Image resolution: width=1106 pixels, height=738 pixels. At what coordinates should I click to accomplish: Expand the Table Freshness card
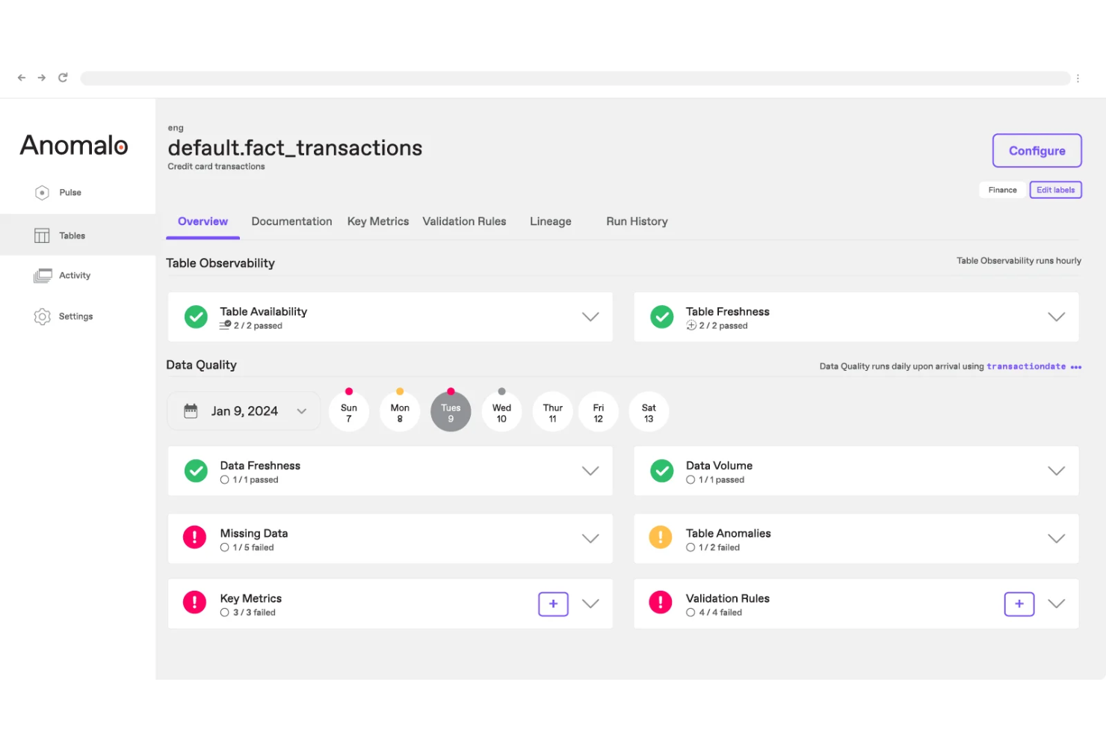(1056, 316)
